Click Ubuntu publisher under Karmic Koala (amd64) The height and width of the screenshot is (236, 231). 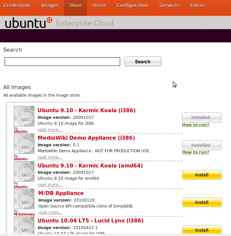point(20,187)
